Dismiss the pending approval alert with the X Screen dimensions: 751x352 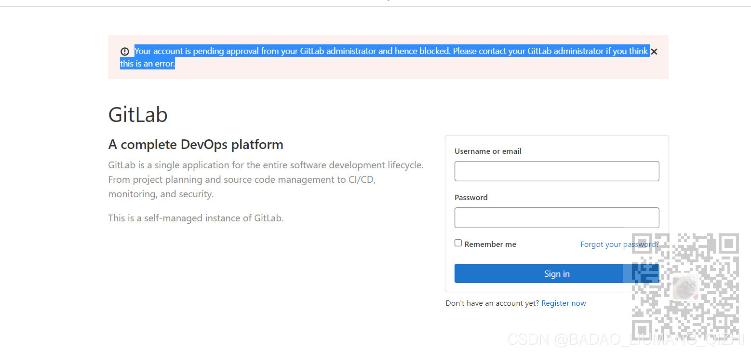click(x=654, y=51)
